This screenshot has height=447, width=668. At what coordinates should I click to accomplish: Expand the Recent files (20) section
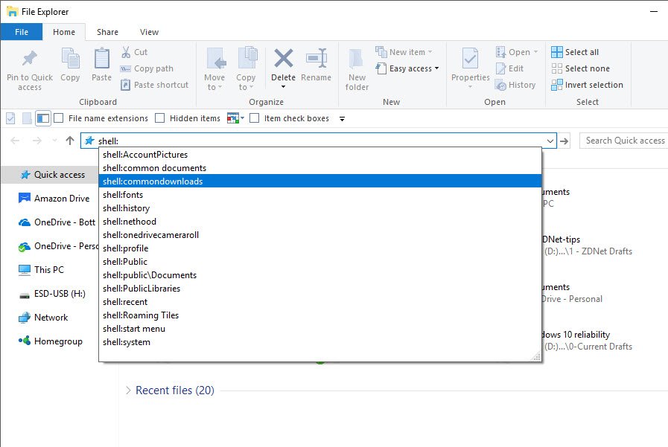(128, 390)
